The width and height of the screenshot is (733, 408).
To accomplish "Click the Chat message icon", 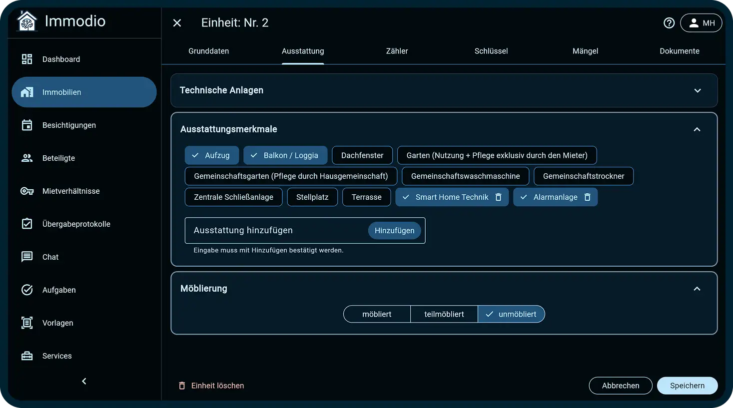I will click(x=27, y=257).
